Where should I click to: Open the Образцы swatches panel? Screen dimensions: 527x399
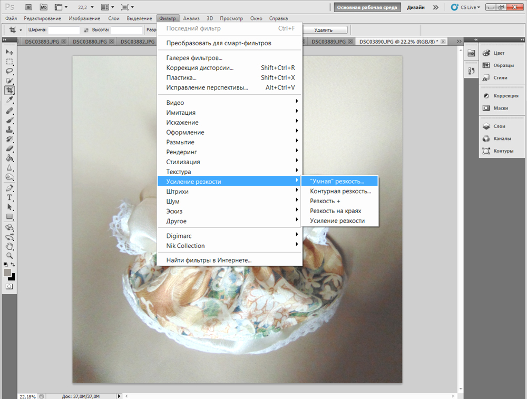point(502,65)
